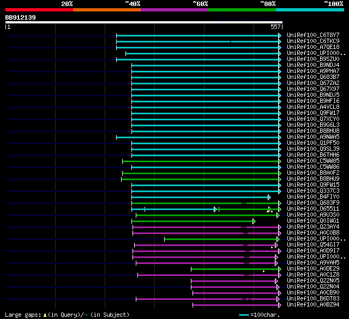Image resolution: width=349 pixels, height=319 pixels.
Task: Click UniRef100_Q7XCY0 label
Action: click(x=313, y=119)
